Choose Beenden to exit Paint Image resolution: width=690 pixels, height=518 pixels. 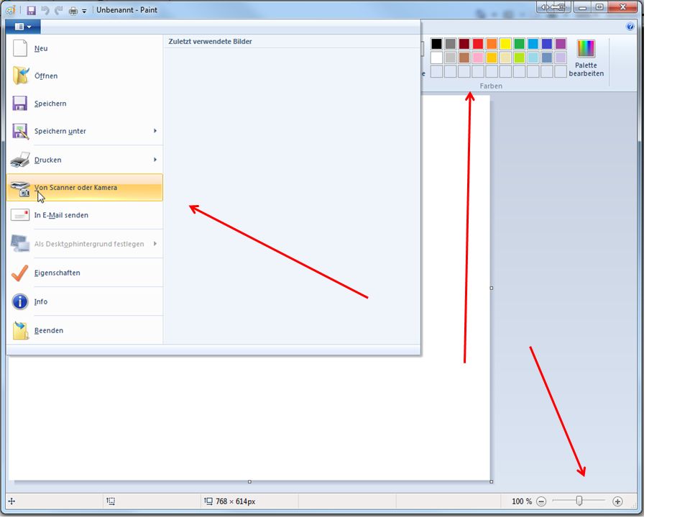[x=85, y=331]
